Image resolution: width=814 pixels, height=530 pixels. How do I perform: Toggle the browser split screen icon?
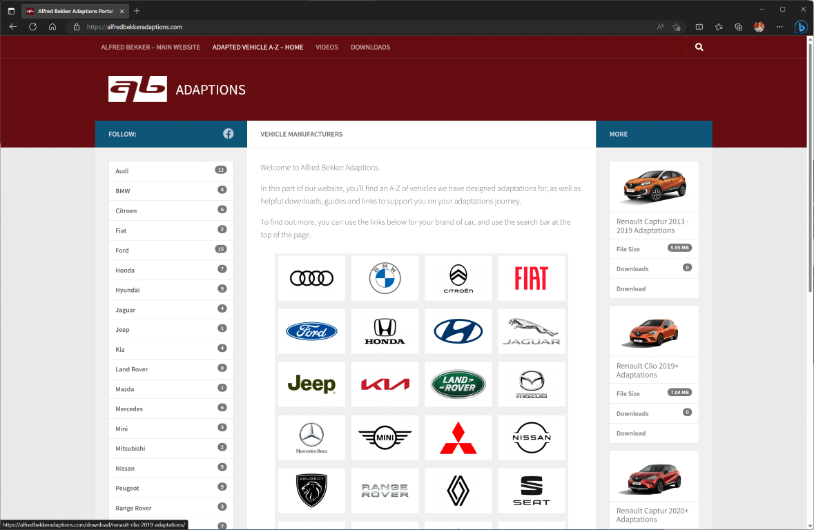click(x=699, y=27)
